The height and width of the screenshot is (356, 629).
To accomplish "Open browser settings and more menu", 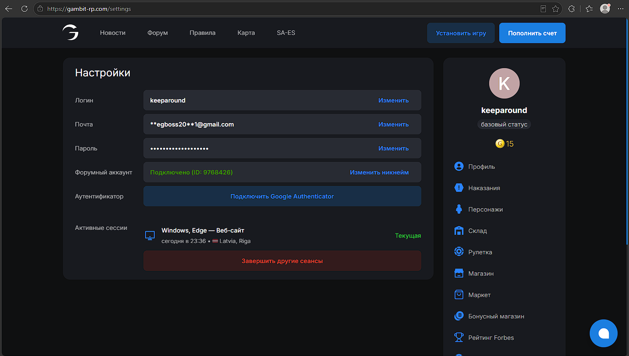I will pyautogui.click(x=621, y=9).
